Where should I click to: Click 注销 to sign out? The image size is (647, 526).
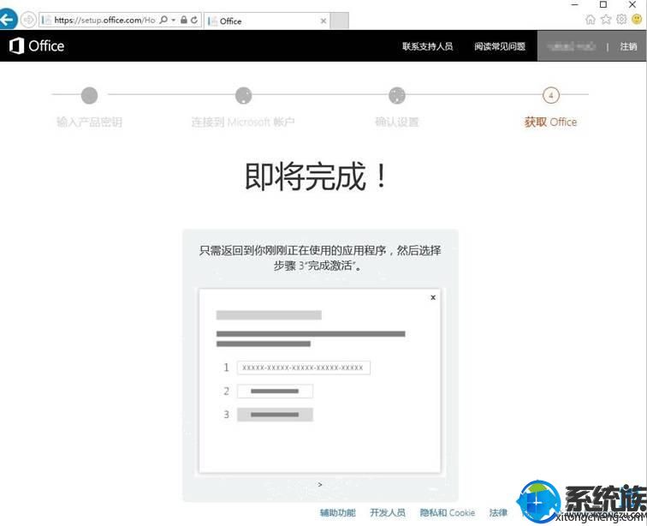point(628,47)
